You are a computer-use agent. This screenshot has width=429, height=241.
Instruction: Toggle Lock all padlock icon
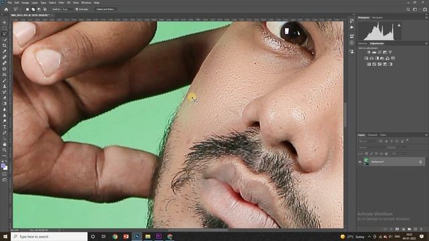(386, 153)
